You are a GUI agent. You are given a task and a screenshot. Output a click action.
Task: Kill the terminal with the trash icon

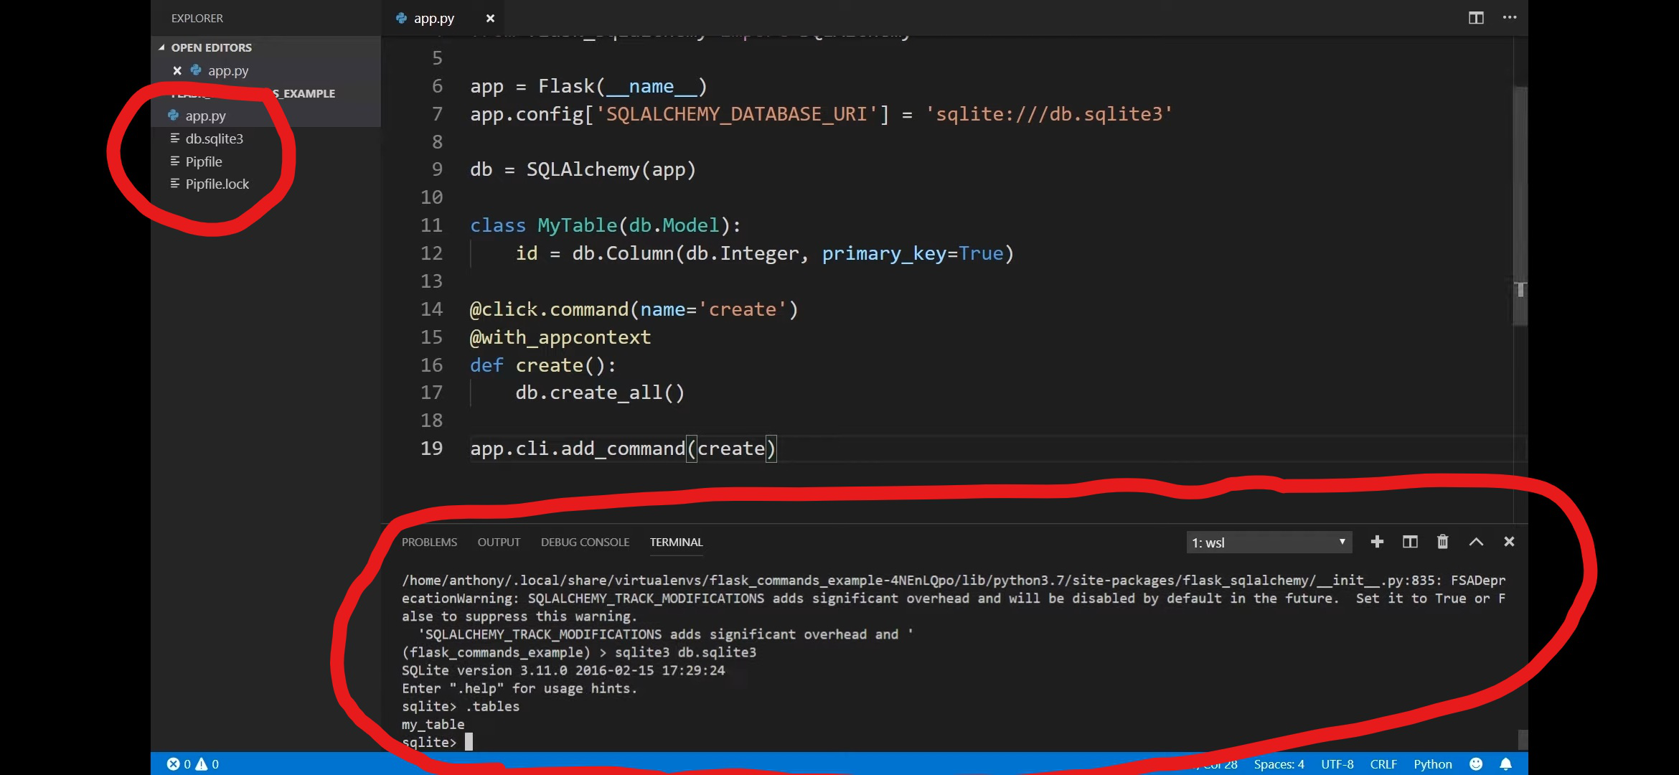[1442, 542]
